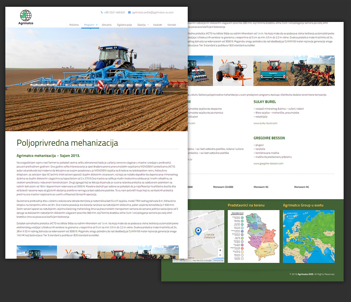351x302 pixels.
Task: Zoom in the Google map with plus
Action: (220, 250)
